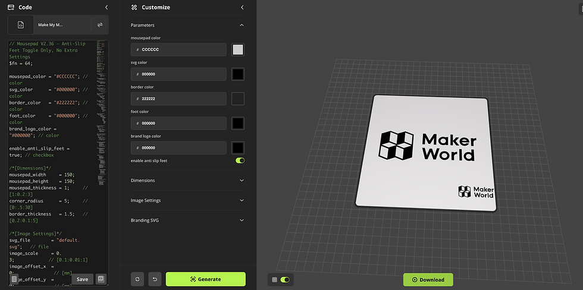
Task: Select the 'Make My M...' file name
Action: pos(50,25)
